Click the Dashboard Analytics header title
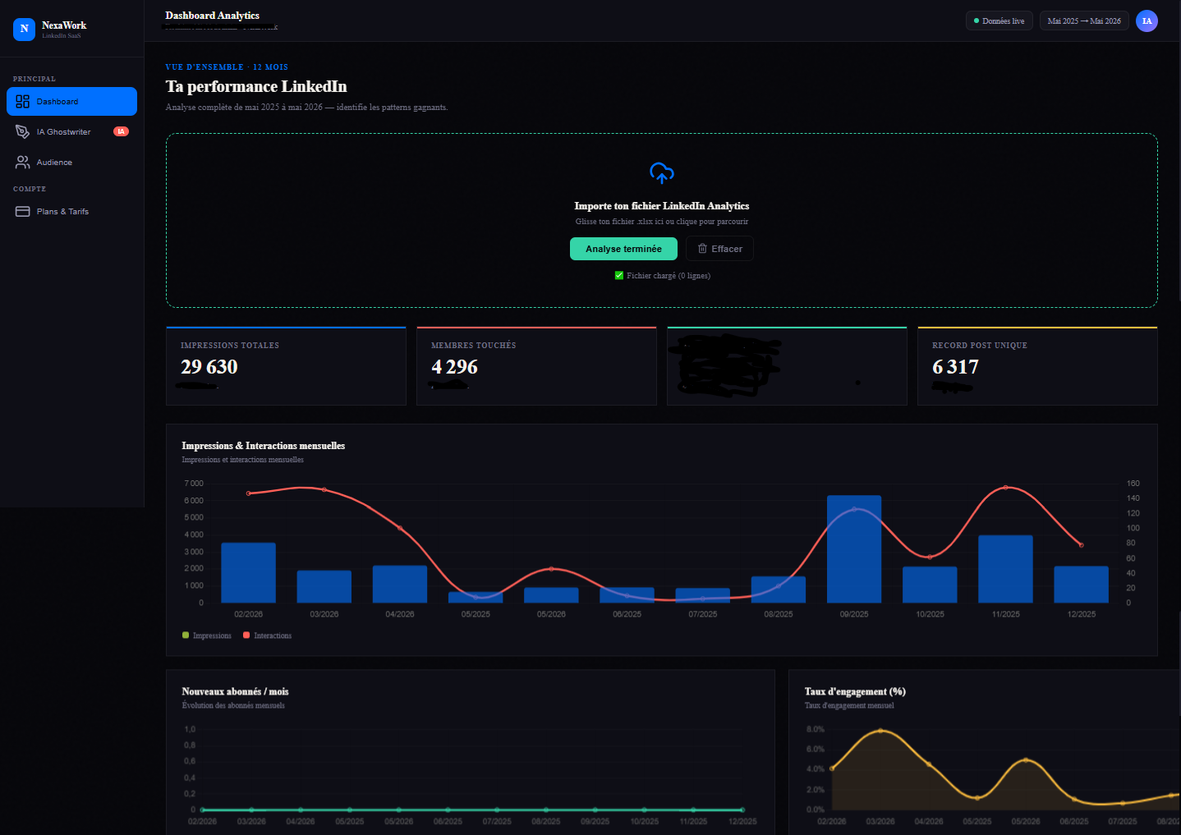 click(x=212, y=16)
